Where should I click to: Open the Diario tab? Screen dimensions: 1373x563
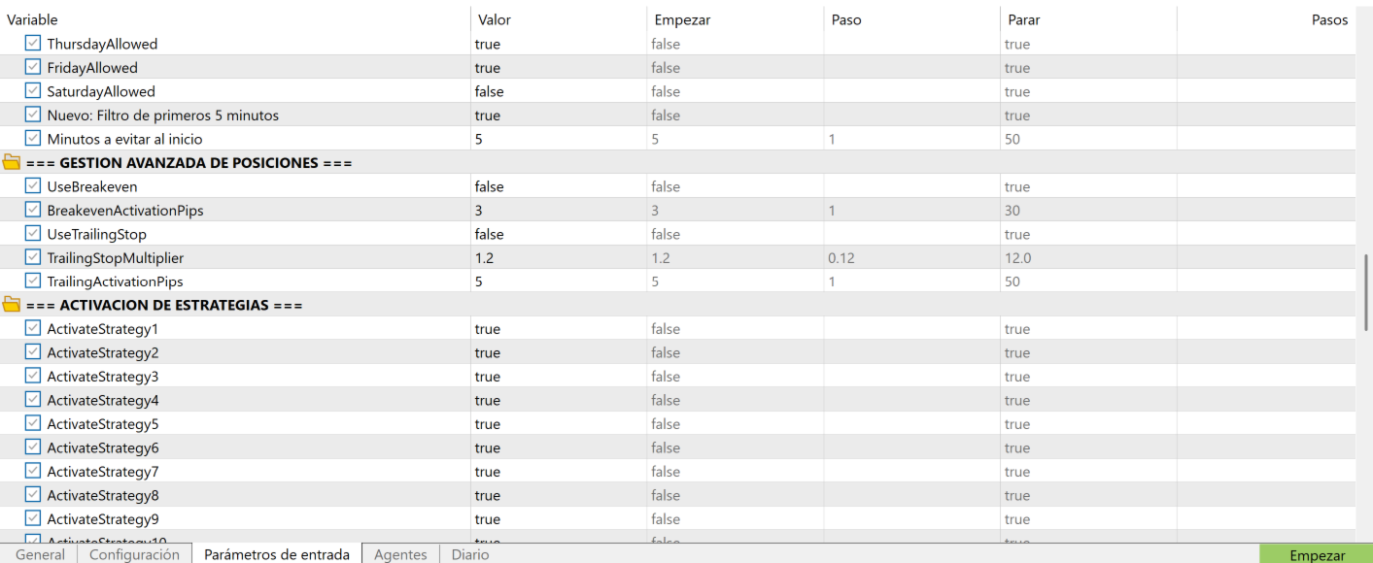click(470, 554)
